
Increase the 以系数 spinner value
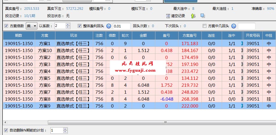click(68, 24)
